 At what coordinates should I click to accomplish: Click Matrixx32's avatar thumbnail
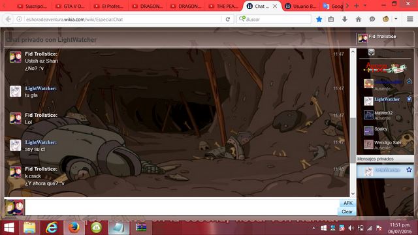tap(368, 115)
